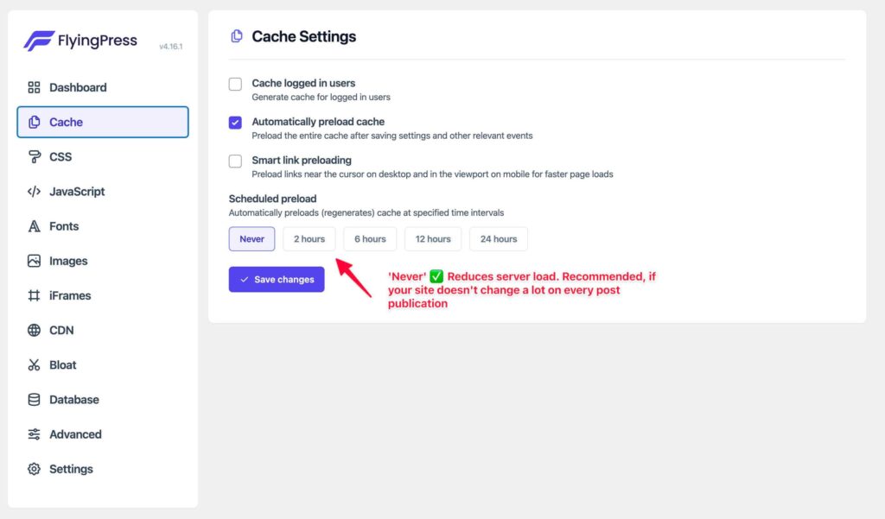Select the CSS chain-link icon

[x=35, y=156]
